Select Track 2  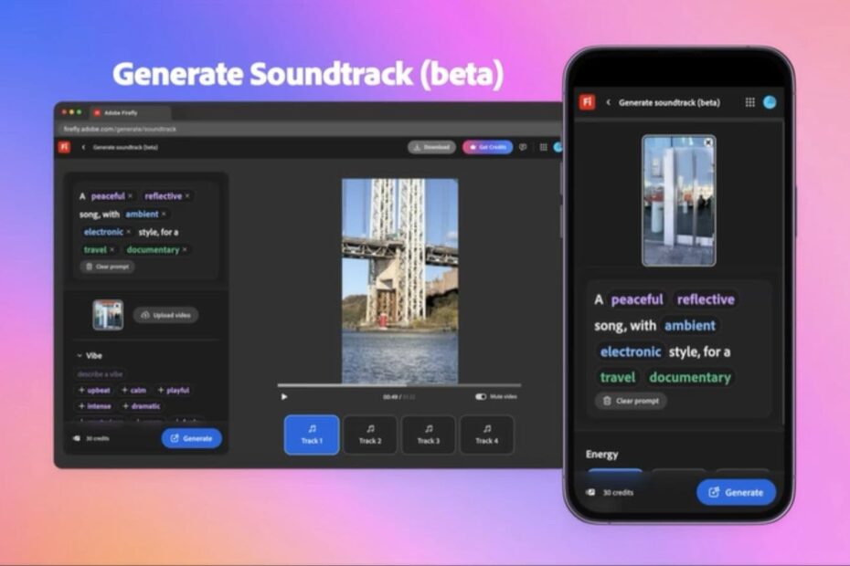370,435
